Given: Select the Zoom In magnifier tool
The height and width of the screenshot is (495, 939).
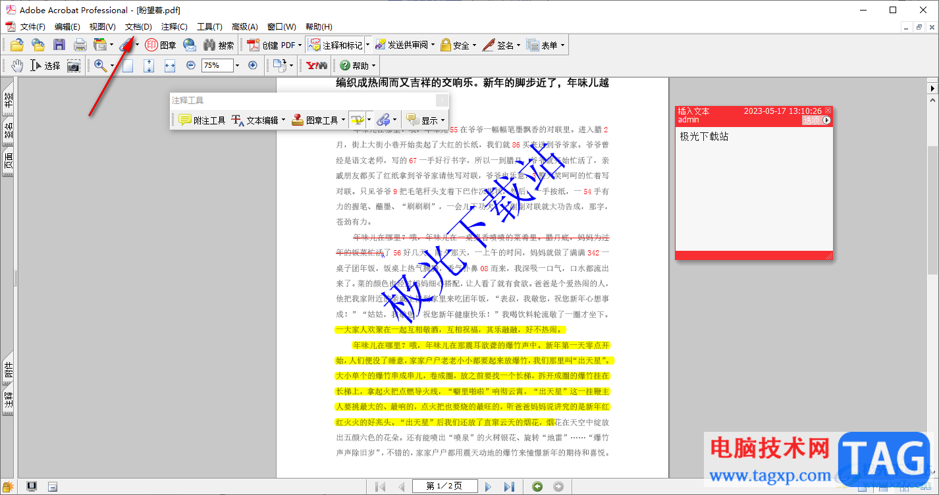Looking at the screenshot, I should tap(100, 66).
